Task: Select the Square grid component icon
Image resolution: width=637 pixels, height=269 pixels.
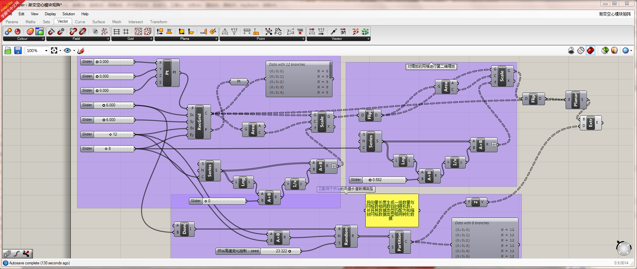Action: tap(126, 32)
